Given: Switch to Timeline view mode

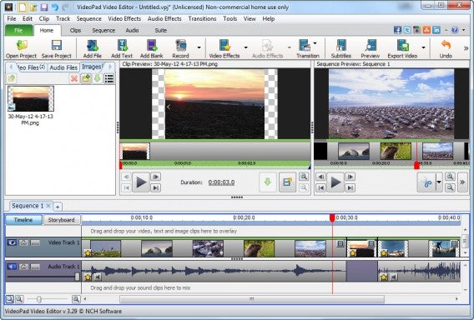Looking at the screenshot, I should (23, 220).
